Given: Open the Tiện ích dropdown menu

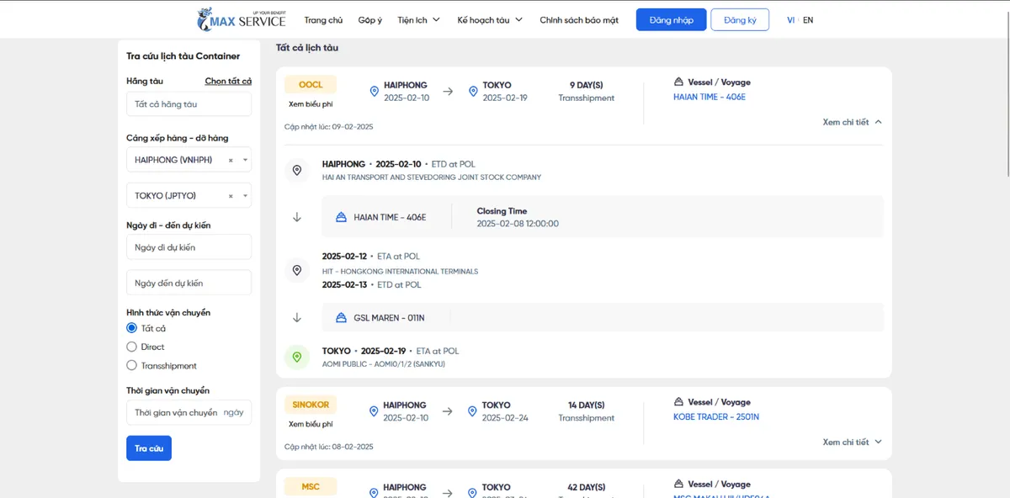Looking at the screenshot, I should 418,20.
